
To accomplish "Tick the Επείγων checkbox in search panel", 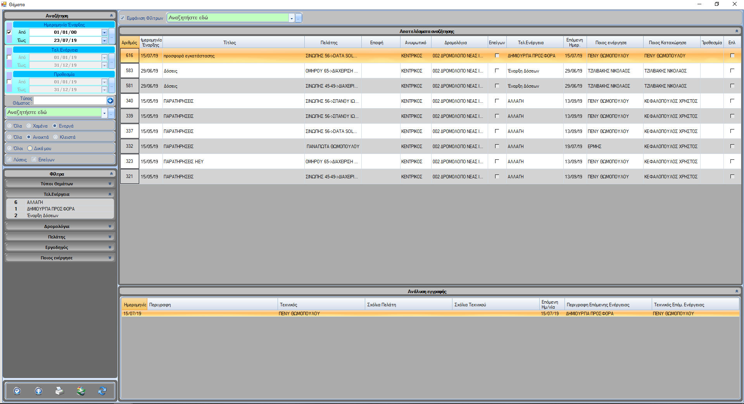I will [x=34, y=159].
